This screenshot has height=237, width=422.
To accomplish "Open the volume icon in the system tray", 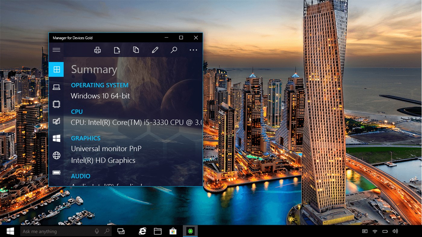I will click(395, 231).
